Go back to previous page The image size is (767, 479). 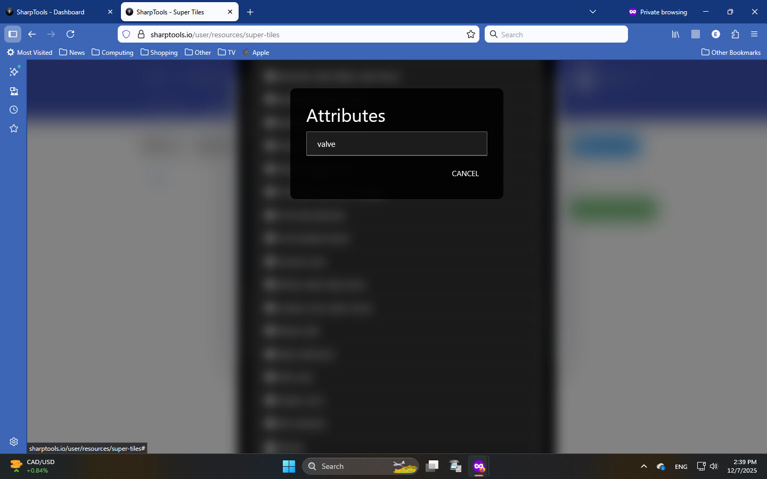coord(32,34)
